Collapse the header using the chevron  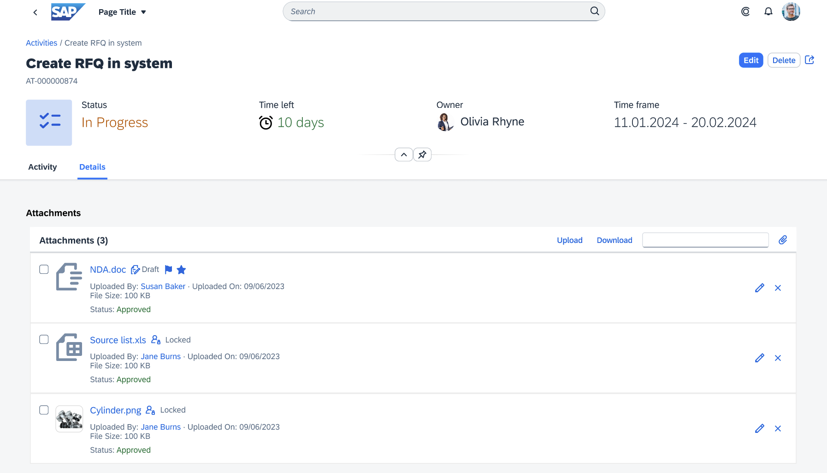[404, 154]
